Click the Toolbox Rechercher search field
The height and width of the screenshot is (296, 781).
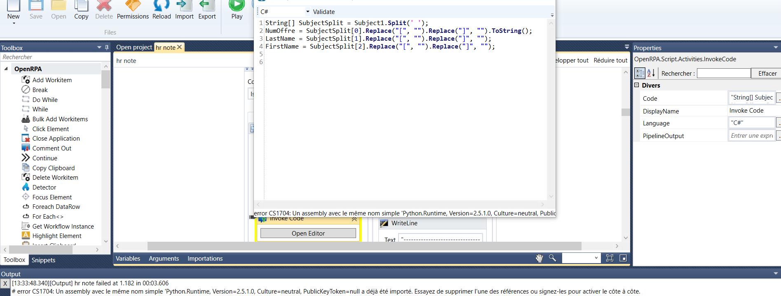52,57
